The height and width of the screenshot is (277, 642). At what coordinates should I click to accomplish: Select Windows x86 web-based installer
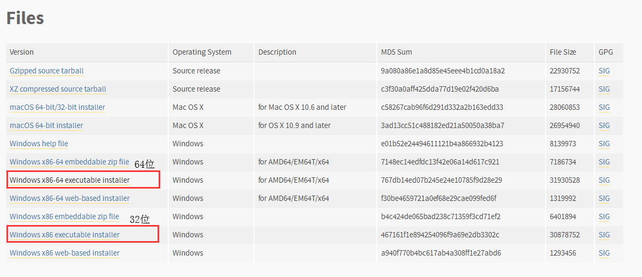[x=65, y=253]
